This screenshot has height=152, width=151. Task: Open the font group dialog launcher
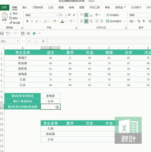click(76, 28)
